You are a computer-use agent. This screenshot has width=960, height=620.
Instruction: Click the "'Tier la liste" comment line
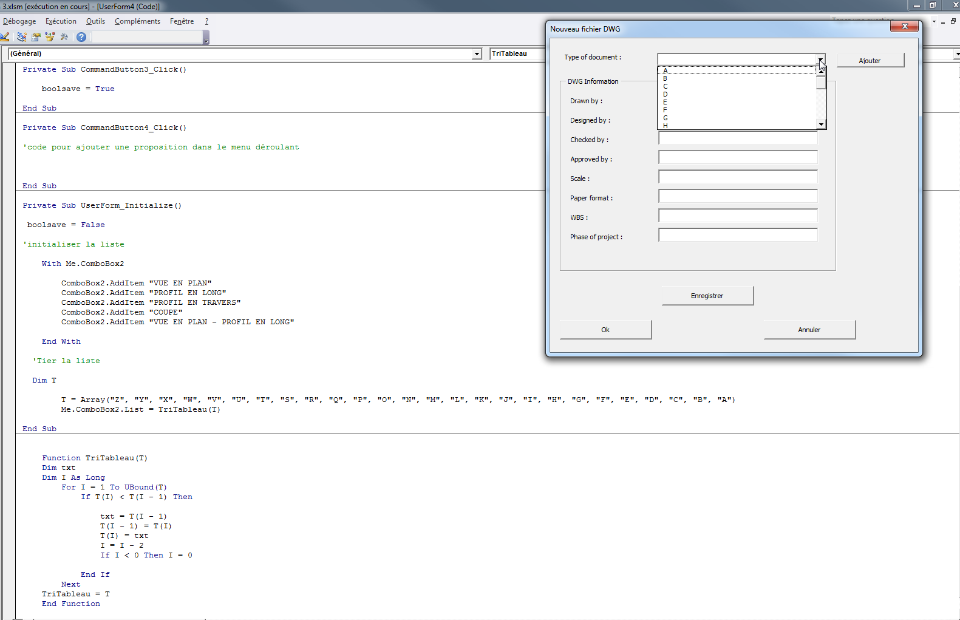(66, 361)
